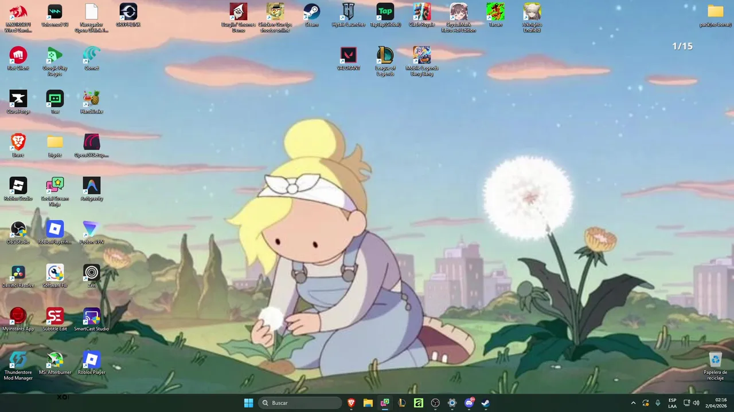Open volume control in system tray
Viewport: 734px width, 412px height.
pos(696,403)
